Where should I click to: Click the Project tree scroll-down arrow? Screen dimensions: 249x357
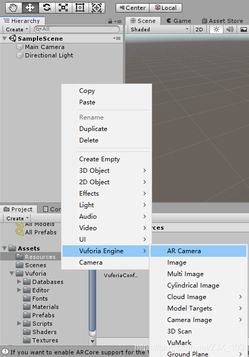click(x=93, y=341)
